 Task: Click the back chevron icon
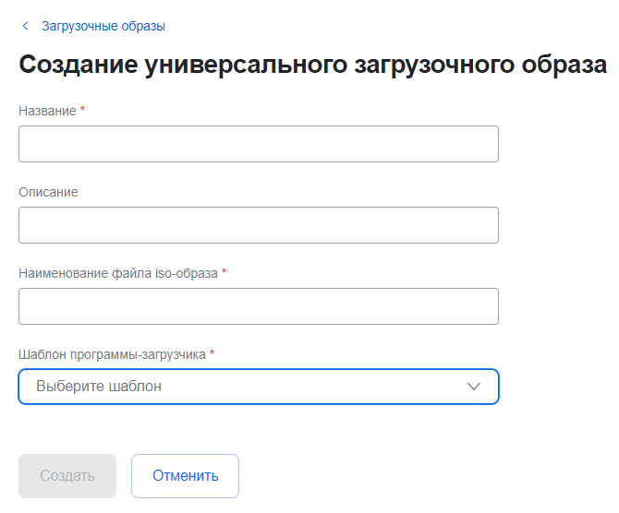[x=25, y=26]
